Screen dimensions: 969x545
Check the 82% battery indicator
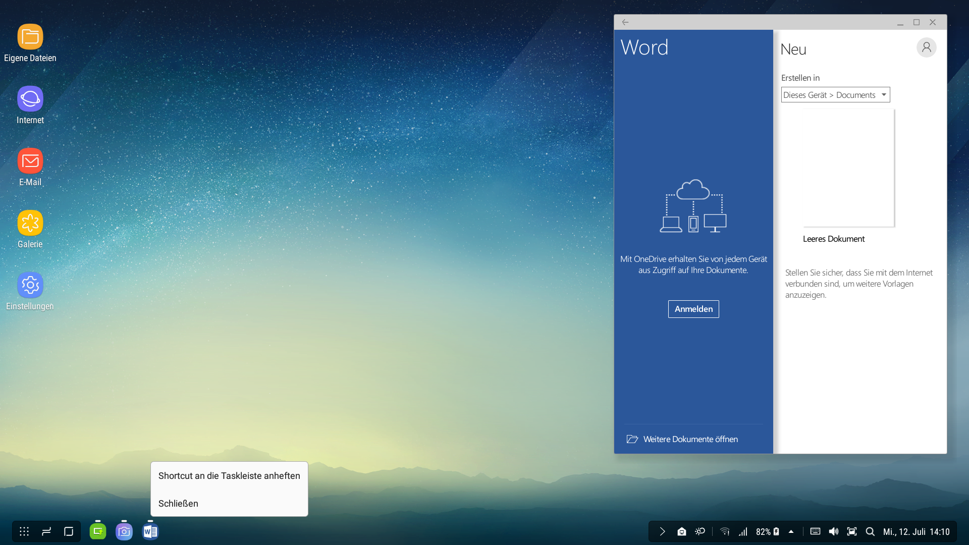pos(768,531)
